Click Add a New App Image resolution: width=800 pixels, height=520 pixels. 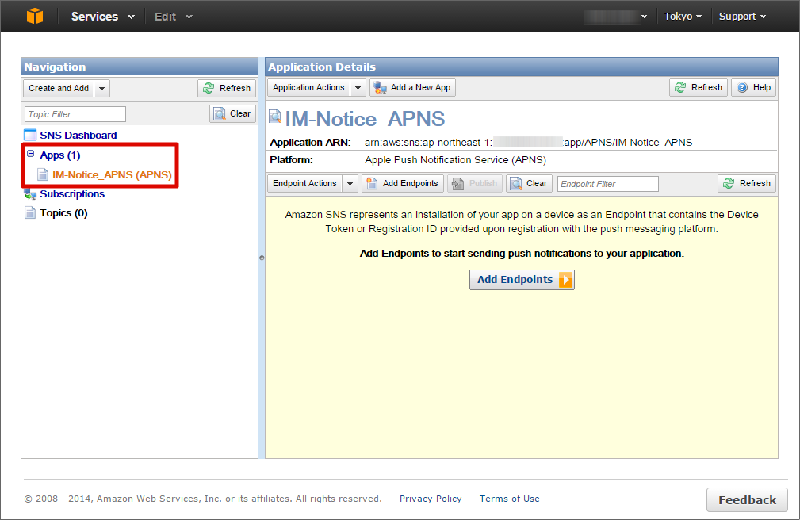(412, 88)
